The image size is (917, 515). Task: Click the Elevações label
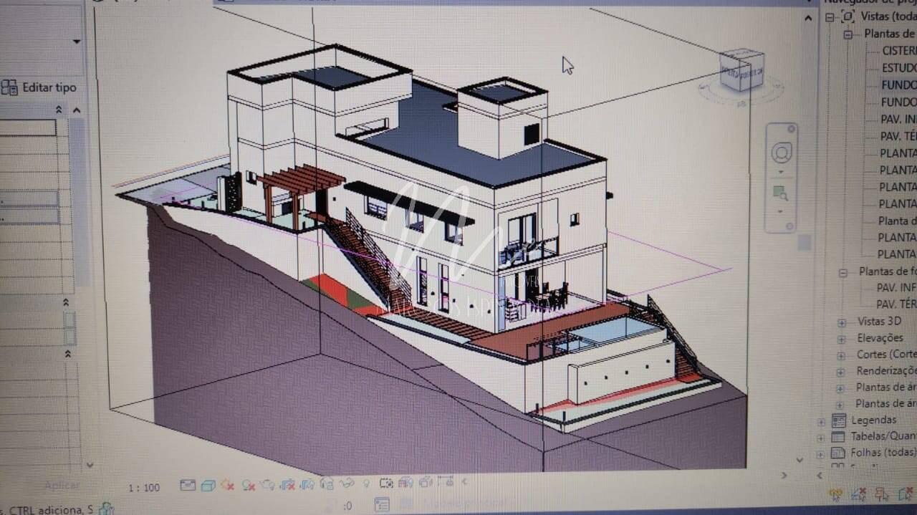click(x=880, y=337)
